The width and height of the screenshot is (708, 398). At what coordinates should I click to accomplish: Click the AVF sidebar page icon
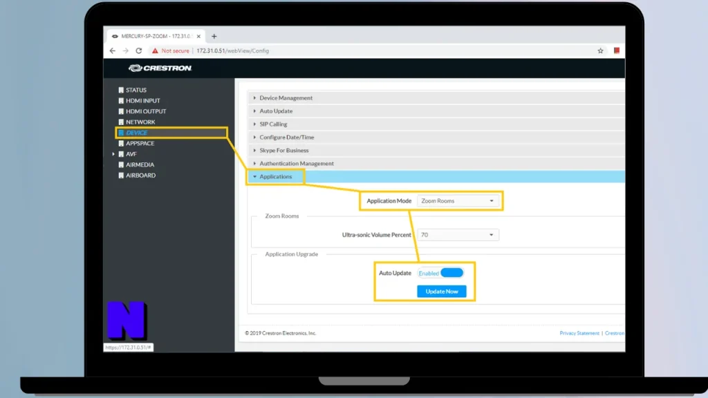coord(121,154)
